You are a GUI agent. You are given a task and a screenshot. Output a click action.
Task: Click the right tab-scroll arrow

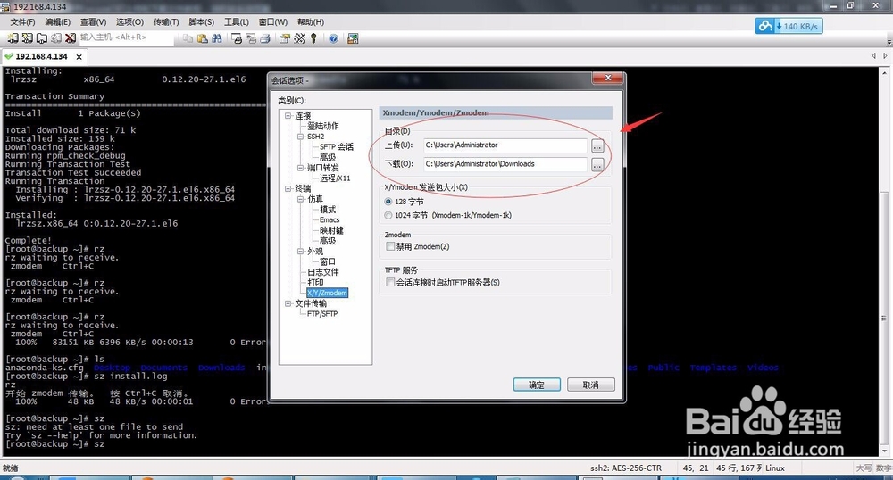885,55
